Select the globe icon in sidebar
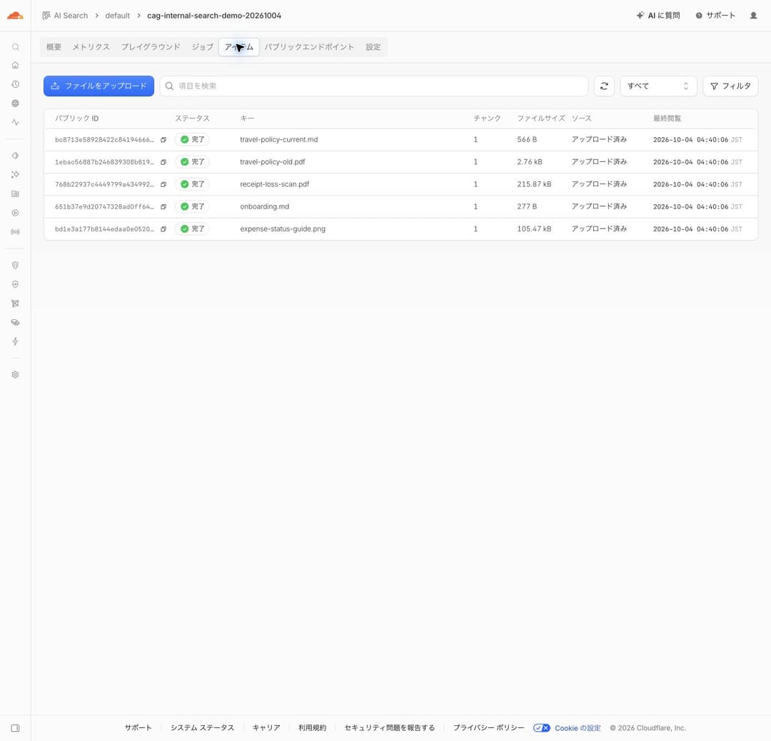This screenshot has width=771, height=741. click(x=15, y=104)
